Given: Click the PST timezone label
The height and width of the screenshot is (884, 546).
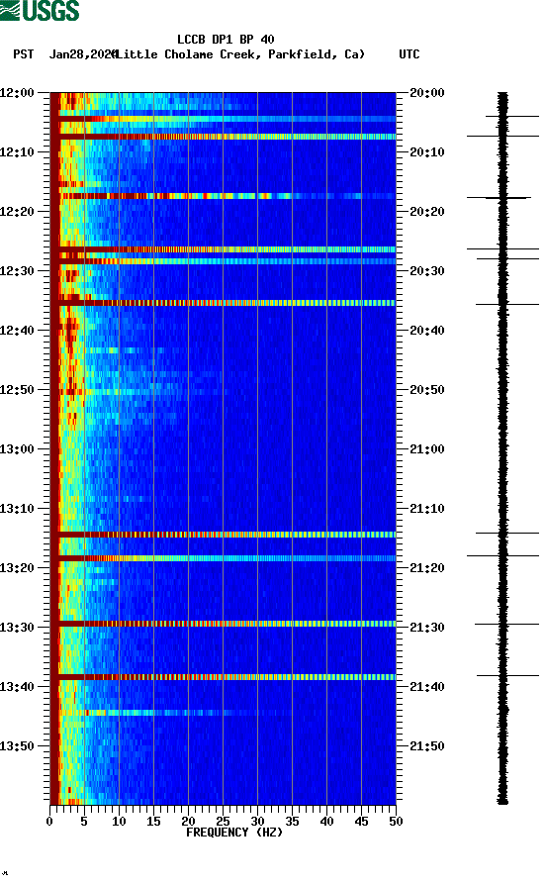Looking at the screenshot, I should tap(23, 54).
